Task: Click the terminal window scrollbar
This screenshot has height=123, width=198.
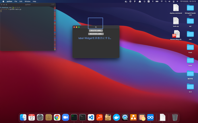Action: click(x=55, y=29)
